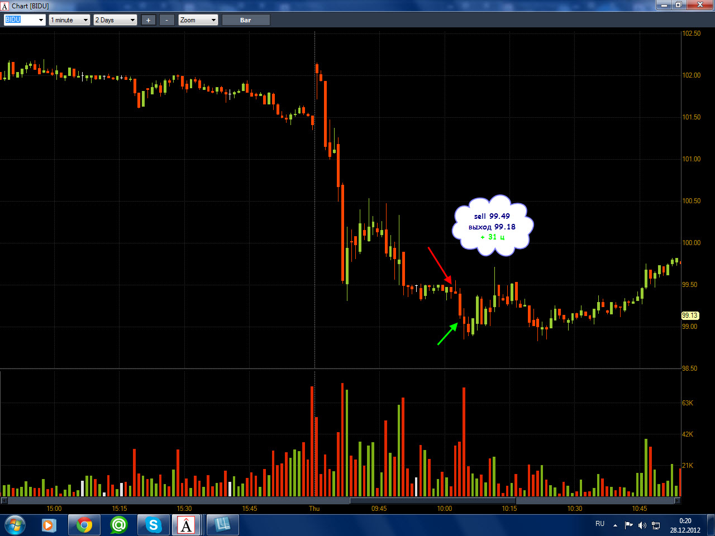The height and width of the screenshot is (536, 715).
Task: Click the volume speaker tray icon
Action: tap(642, 525)
